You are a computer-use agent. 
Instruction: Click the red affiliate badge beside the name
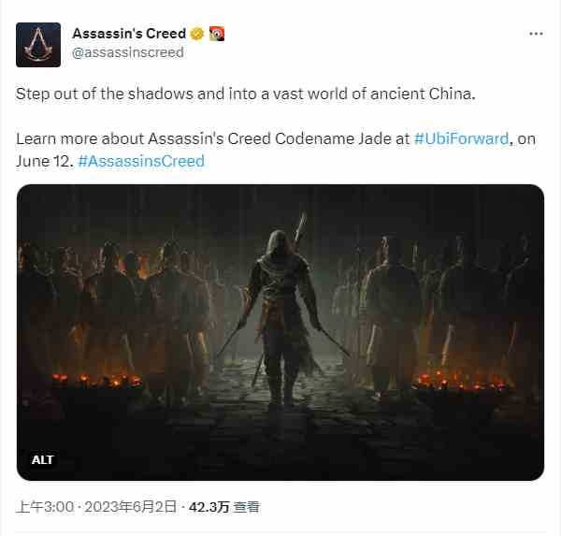[x=217, y=34]
